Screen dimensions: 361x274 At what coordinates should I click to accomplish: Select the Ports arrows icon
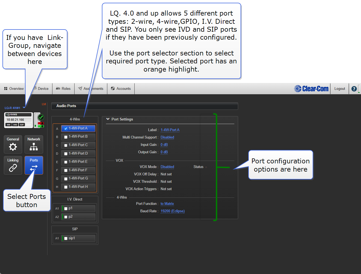(x=34, y=168)
